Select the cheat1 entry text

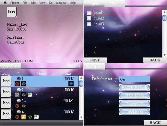pyautogui.click(x=99, y=13)
